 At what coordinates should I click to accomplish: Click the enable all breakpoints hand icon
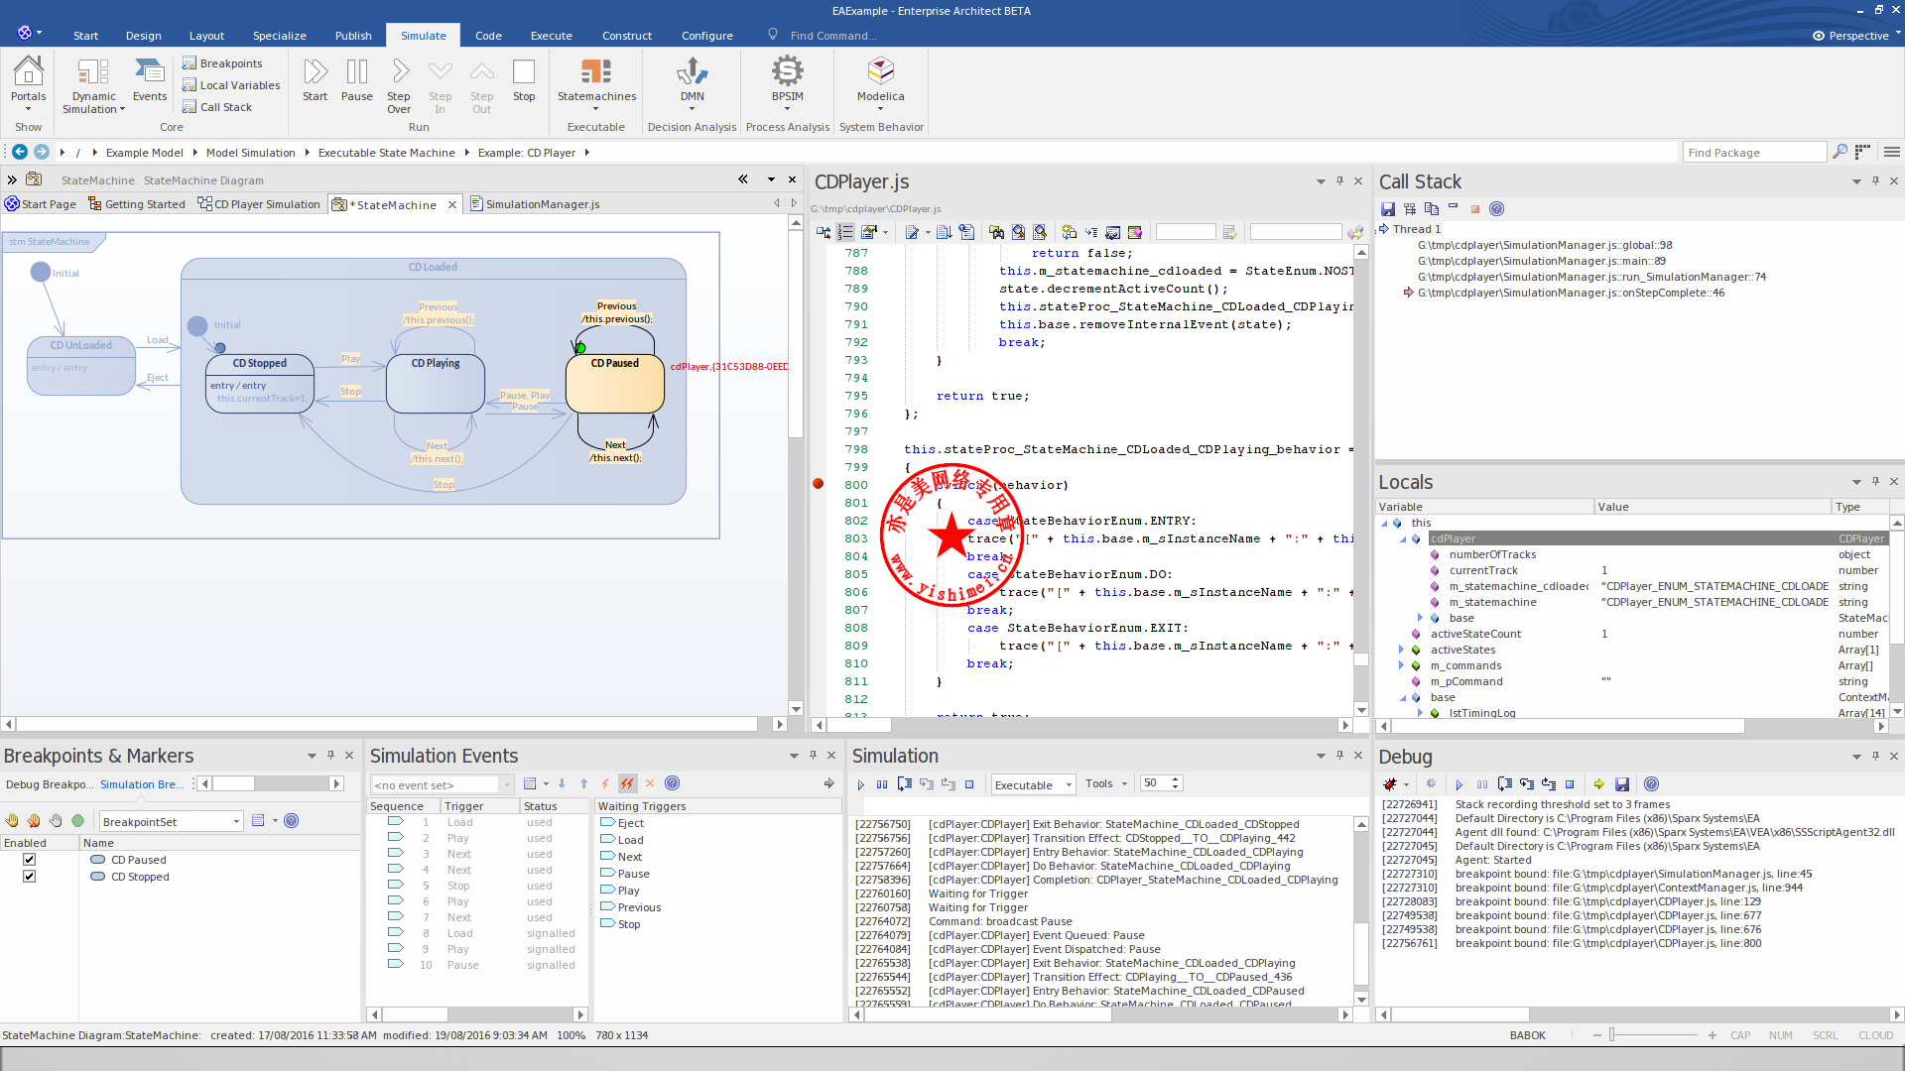(13, 820)
